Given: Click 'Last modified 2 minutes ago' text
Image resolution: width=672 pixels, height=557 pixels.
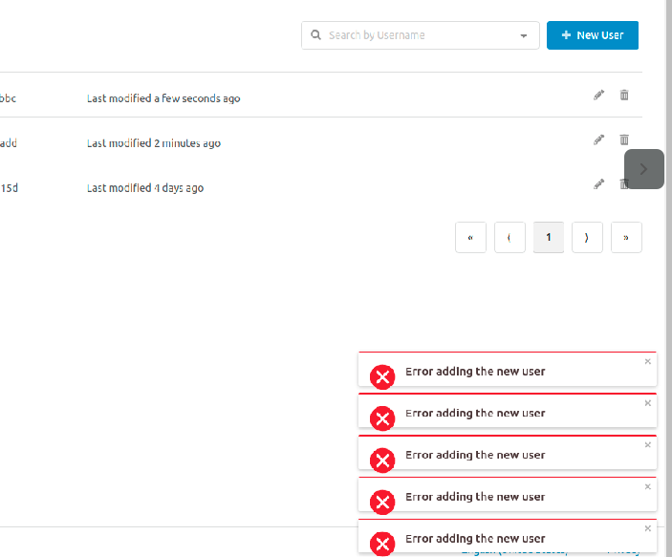Looking at the screenshot, I should pos(154,143).
